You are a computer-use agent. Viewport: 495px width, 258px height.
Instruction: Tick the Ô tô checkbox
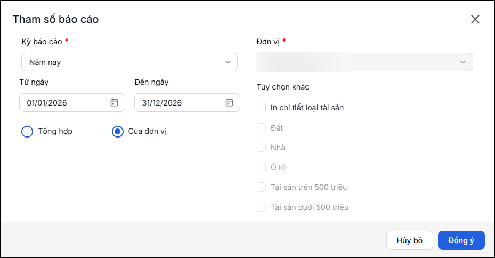click(262, 167)
